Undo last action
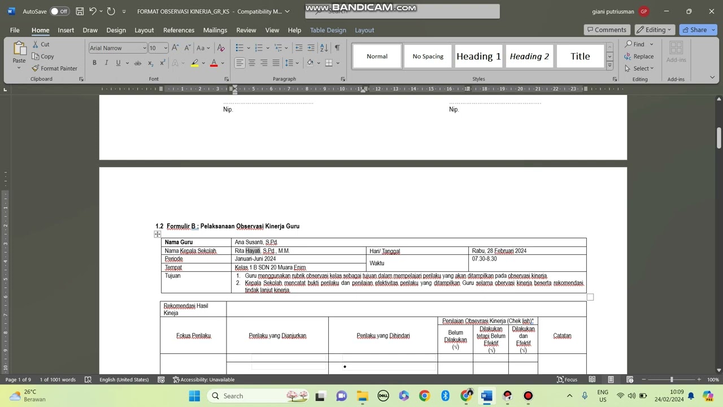 point(93,11)
